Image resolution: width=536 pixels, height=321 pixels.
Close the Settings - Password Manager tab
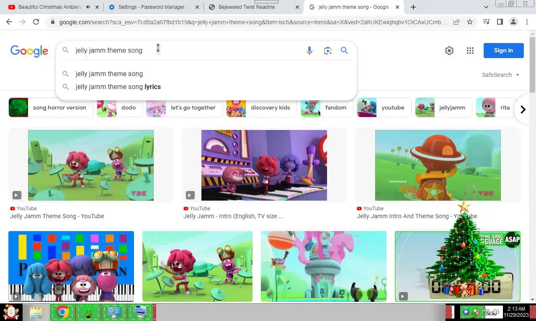[197, 7]
